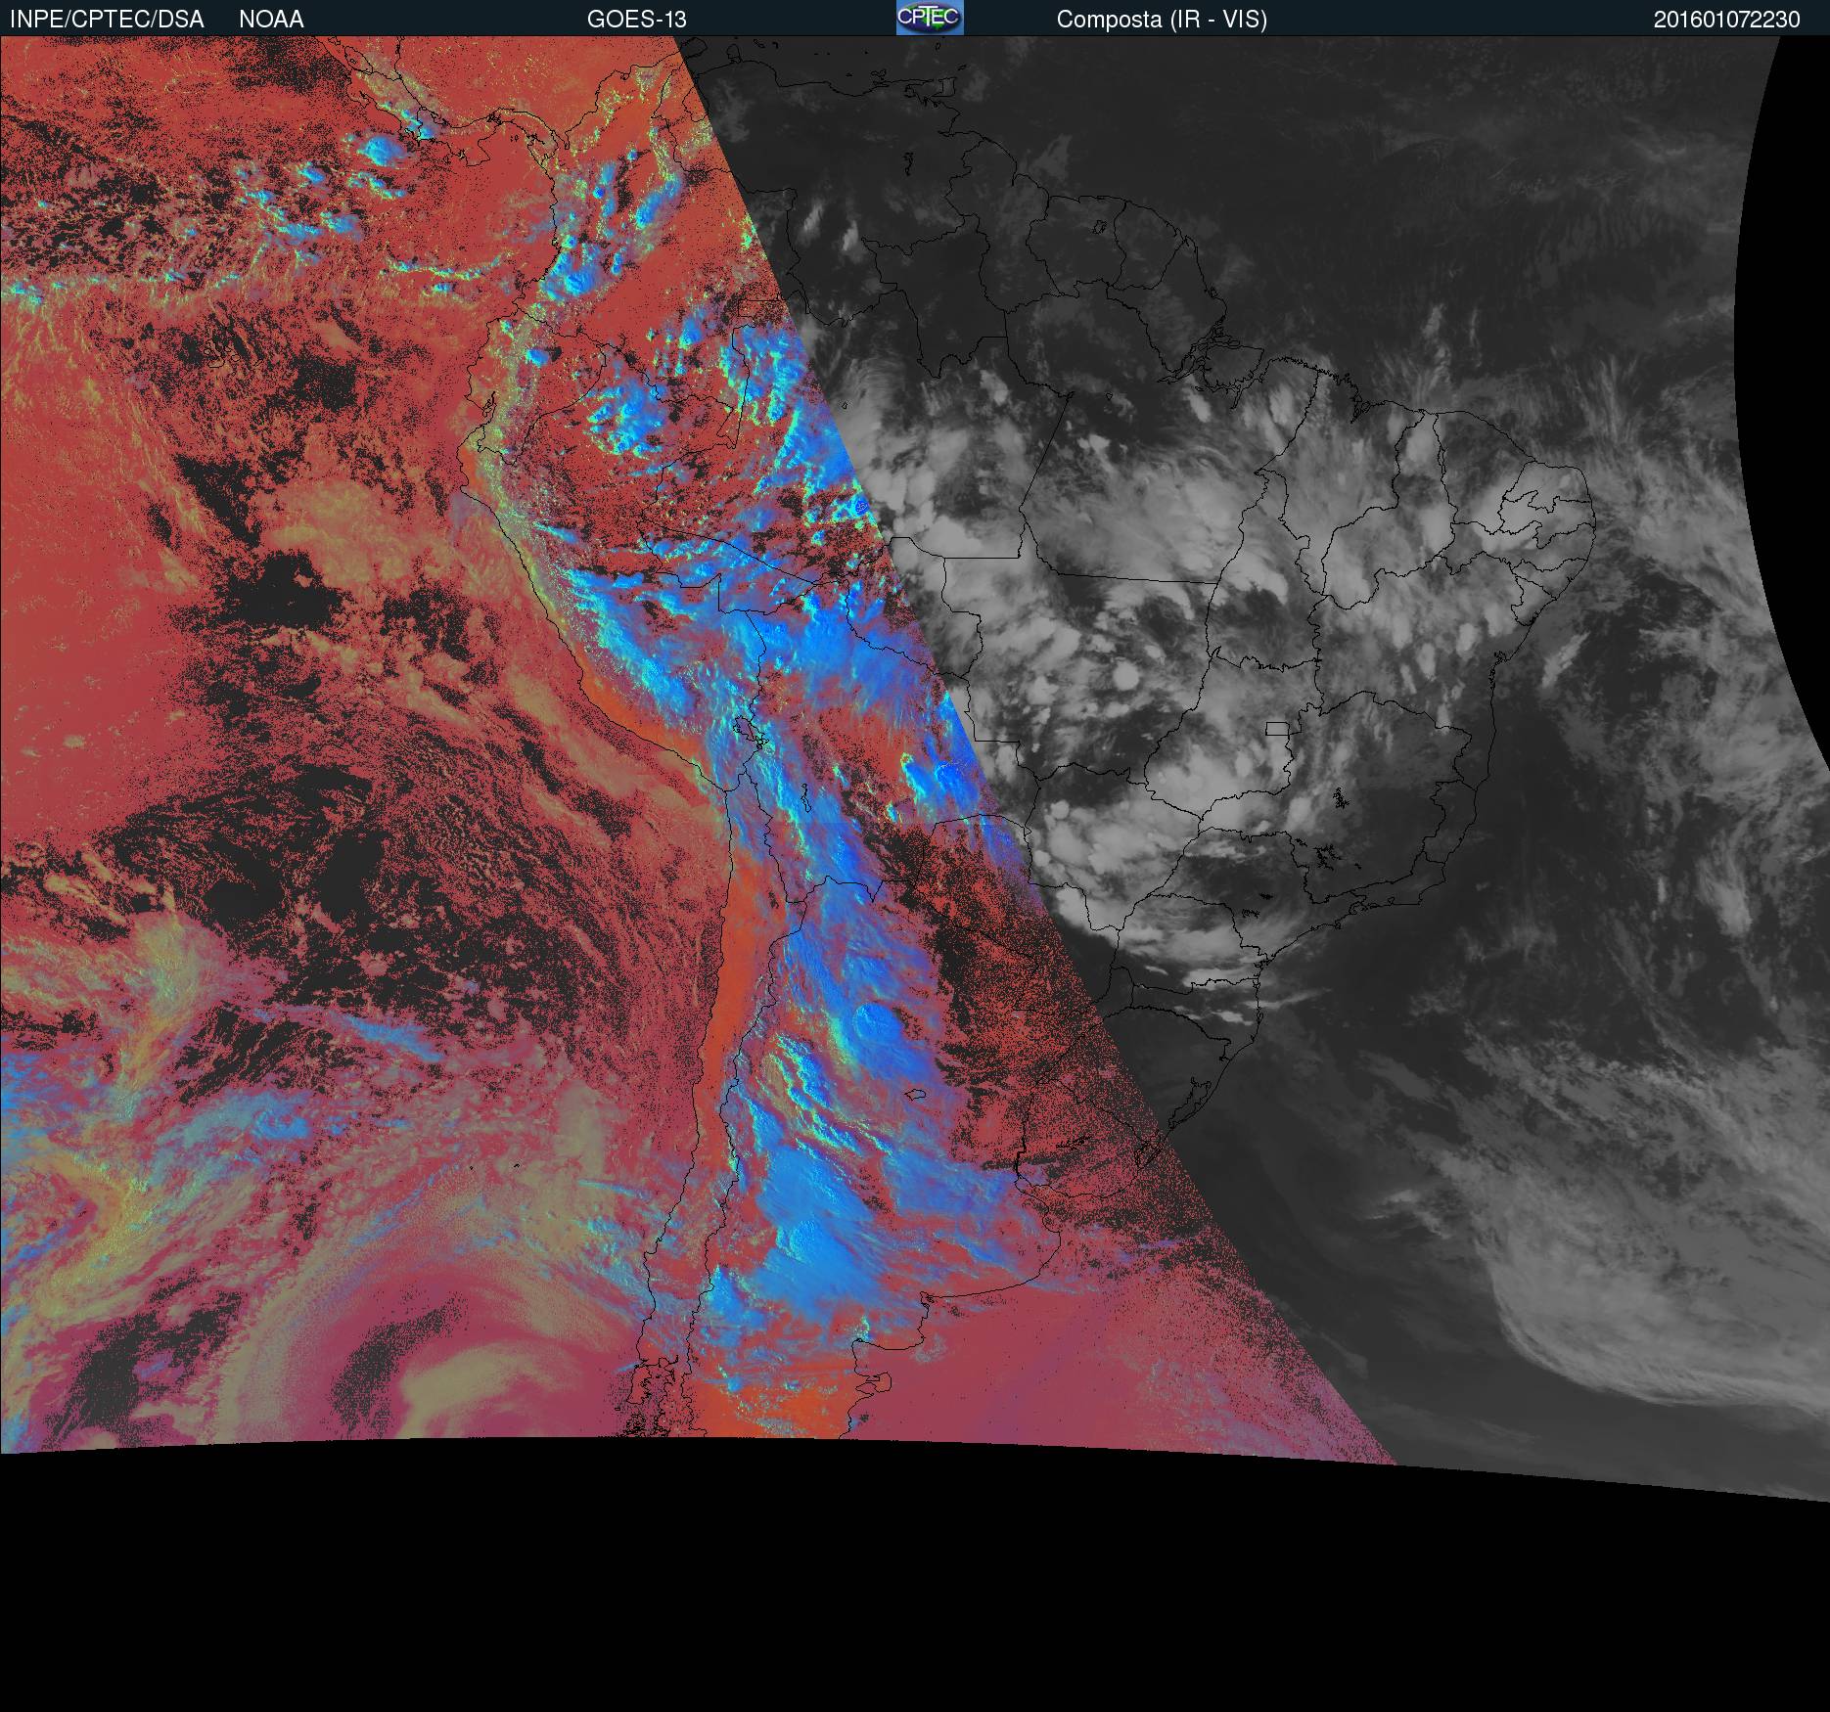Click the Composta (IR - VIS) title
The height and width of the screenshot is (1712, 1830).
(x=1162, y=21)
